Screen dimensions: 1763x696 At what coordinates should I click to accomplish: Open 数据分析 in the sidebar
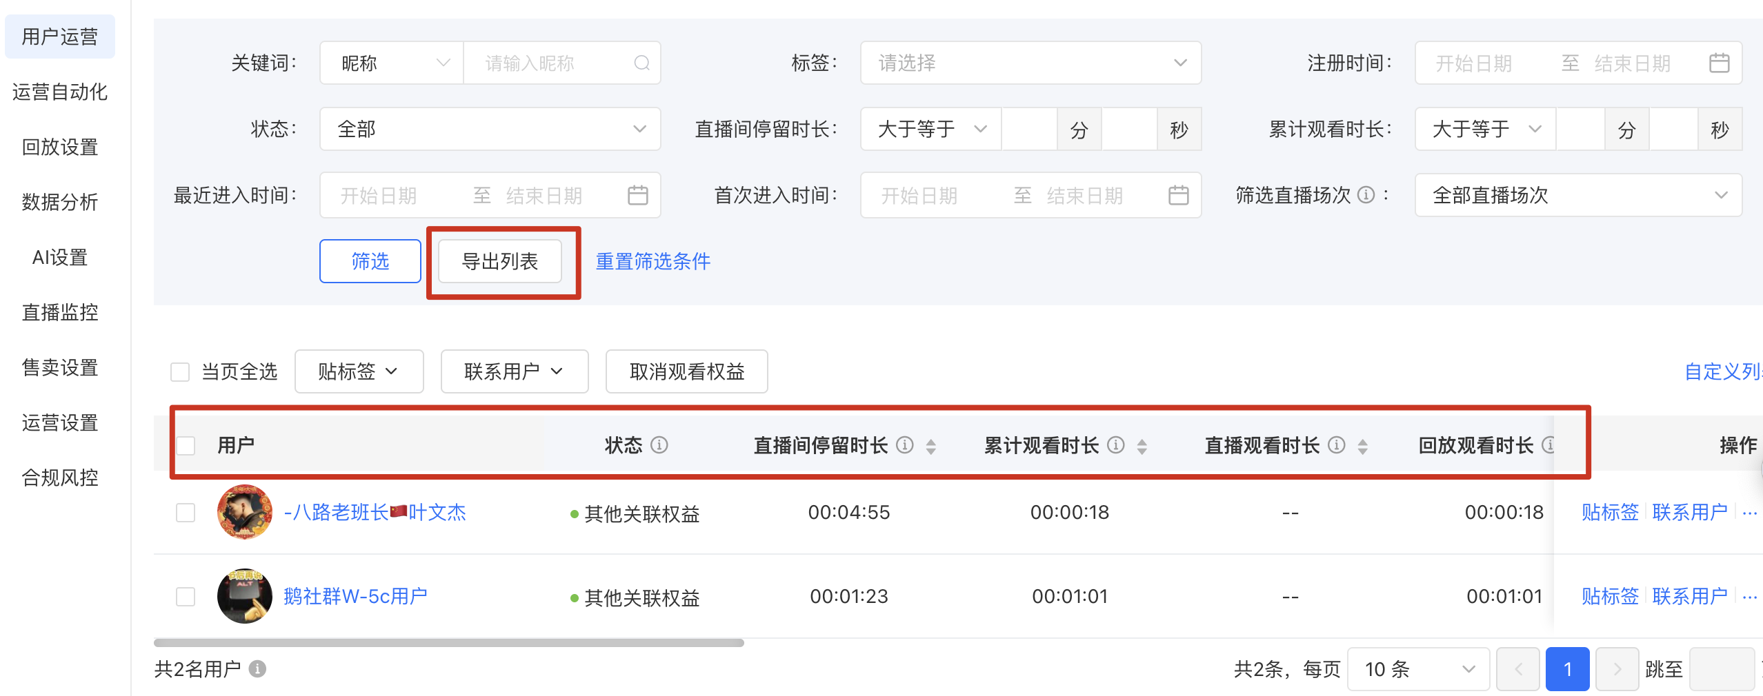[60, 202]
